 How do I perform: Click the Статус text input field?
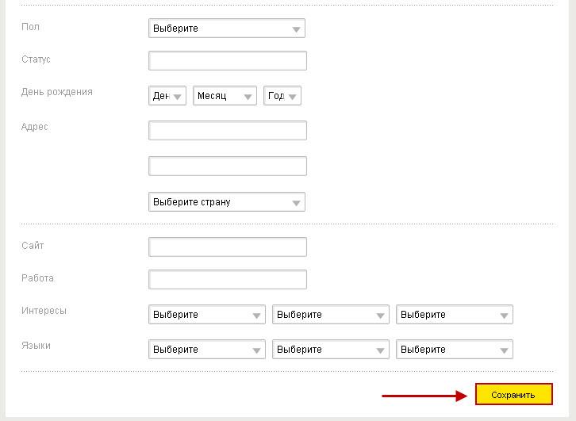click(227, 61)
